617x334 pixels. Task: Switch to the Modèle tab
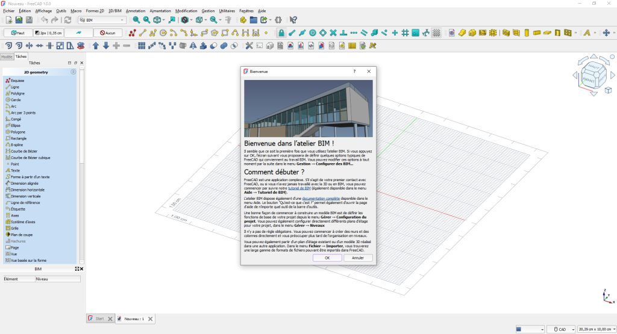click(7, 57)
